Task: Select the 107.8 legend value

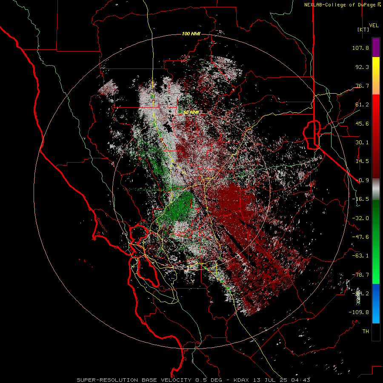Action: point(360,48)
